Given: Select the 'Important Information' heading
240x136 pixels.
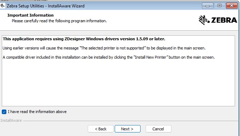Looking at the screenshot, I should [31, 15].
